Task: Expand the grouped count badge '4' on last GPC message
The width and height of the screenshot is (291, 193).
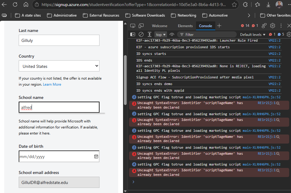Action: [x=134, y=164]
